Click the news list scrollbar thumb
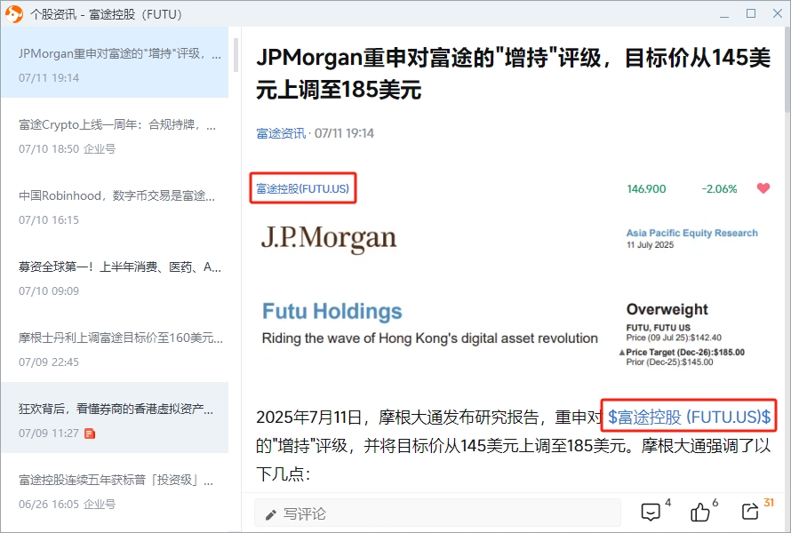This screenshot has height=533, width=791. click(x=236, y=55)
